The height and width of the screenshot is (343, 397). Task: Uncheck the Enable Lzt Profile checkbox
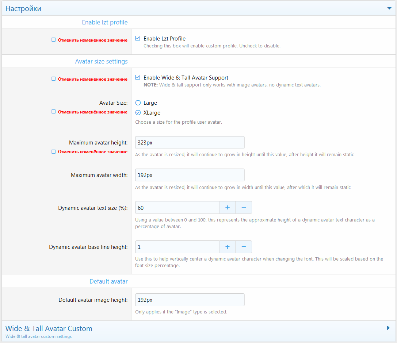pos(138,38)
